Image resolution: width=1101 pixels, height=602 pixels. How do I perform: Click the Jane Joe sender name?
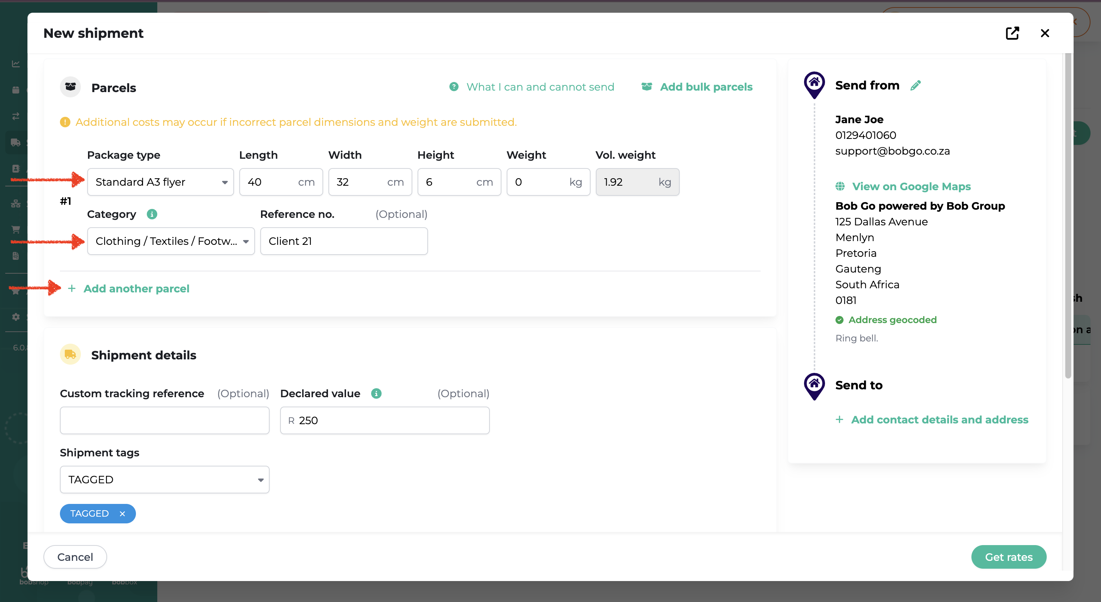coord(859,120)
